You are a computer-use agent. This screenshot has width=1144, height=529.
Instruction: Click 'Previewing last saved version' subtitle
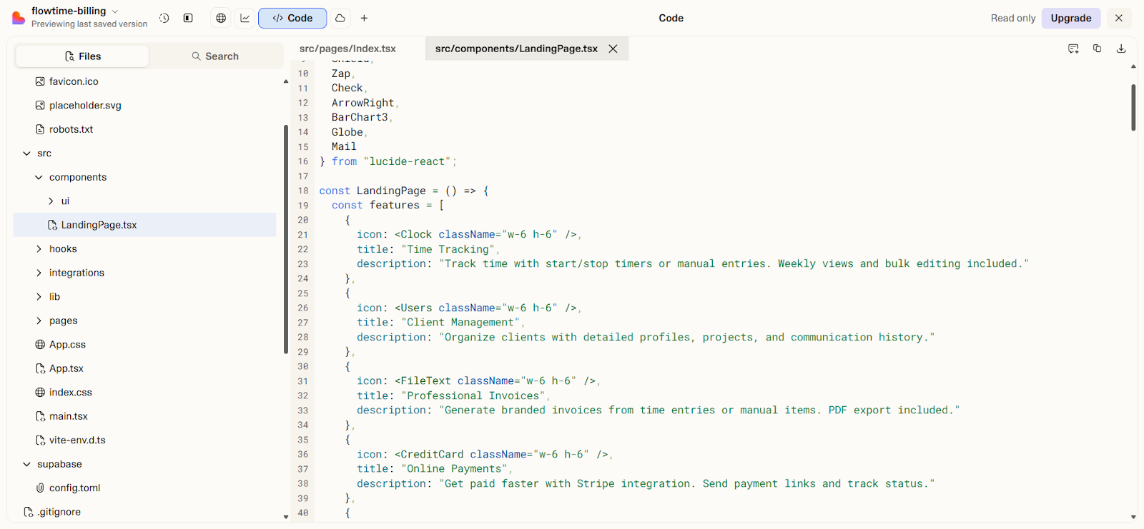pos(89,24)
